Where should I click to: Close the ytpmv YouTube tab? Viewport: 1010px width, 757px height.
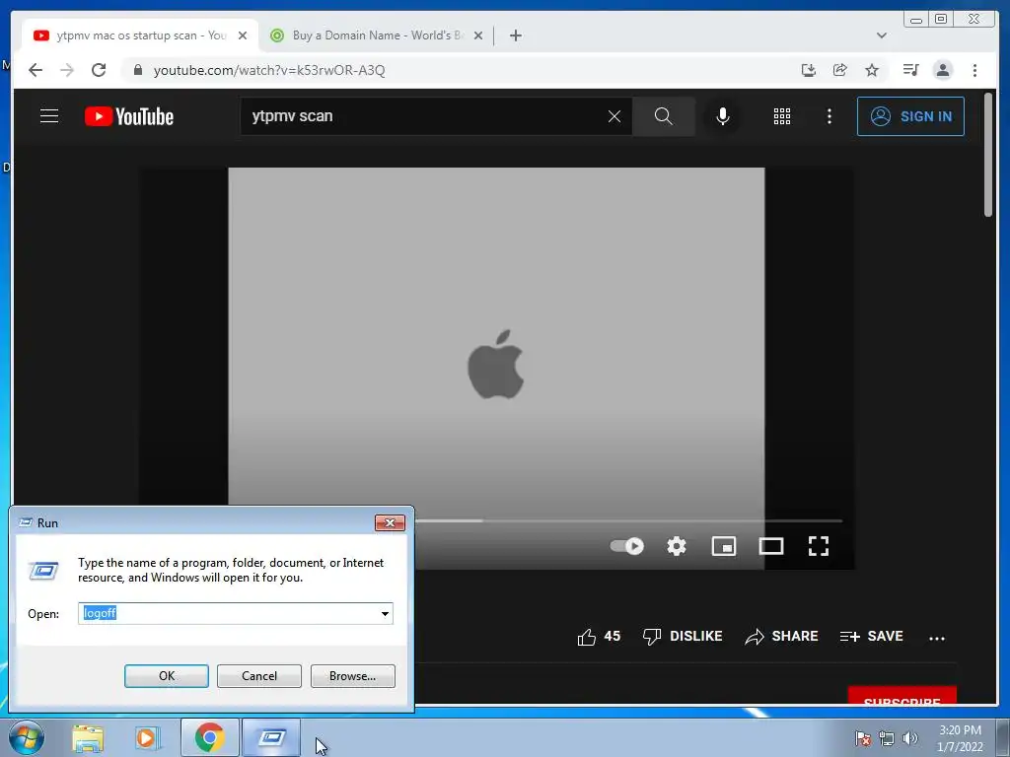pos(243,35)
